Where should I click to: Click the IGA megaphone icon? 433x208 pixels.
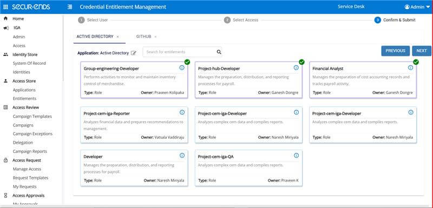click(6, 28)
